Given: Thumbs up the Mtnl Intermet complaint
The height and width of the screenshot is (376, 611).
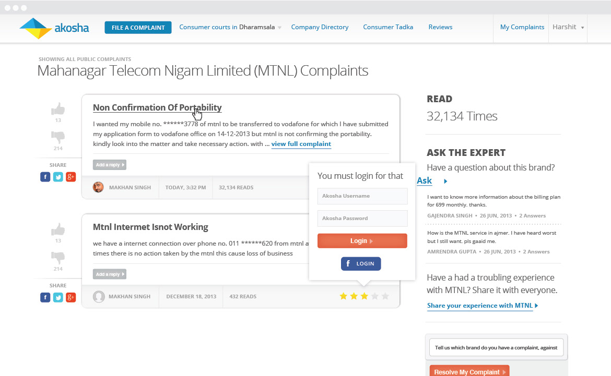Looking at the screenshot, I should (58, 229).
